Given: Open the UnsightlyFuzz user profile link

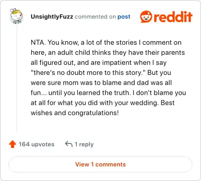Looking at the screenshot, I should (x=52, y=17).
